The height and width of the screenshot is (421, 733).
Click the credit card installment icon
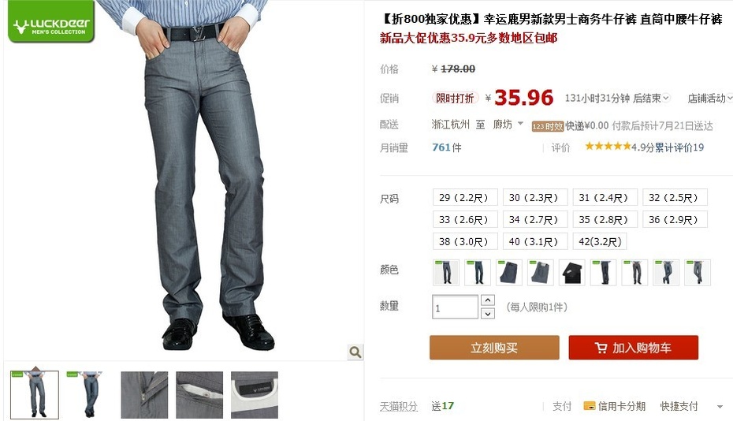click(x=589, y=406)
